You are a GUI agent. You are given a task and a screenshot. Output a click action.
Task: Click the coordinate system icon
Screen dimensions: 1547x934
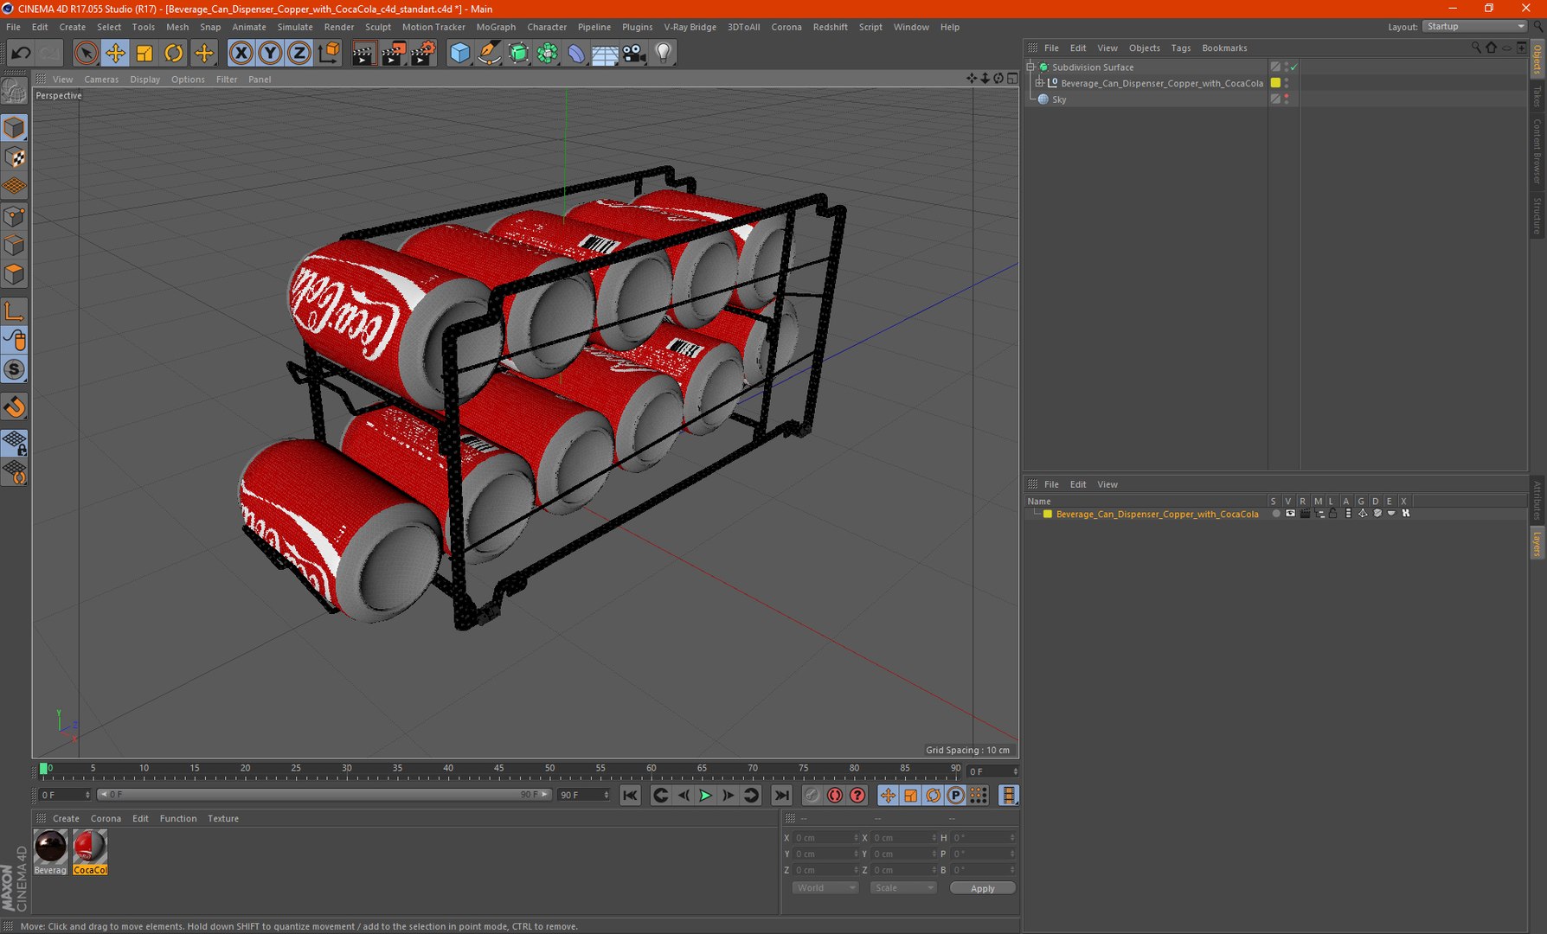point(329,54)
